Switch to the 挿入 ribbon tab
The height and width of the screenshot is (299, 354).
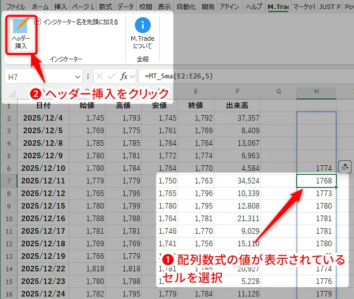60,7
